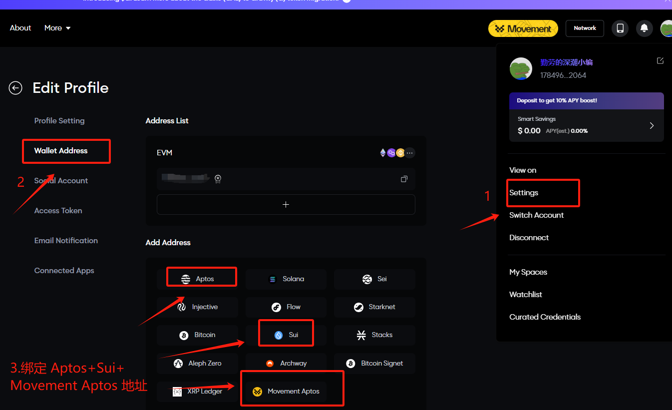Click Disconnect in account menu
Viewport: 672px width, 410px height.
529,238
